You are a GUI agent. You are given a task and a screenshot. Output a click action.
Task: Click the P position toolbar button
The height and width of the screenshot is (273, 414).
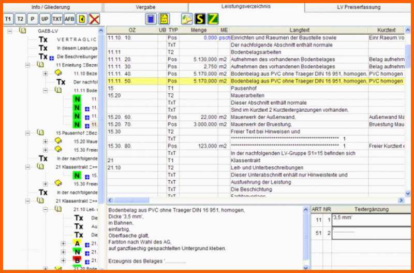click(33, 19)
